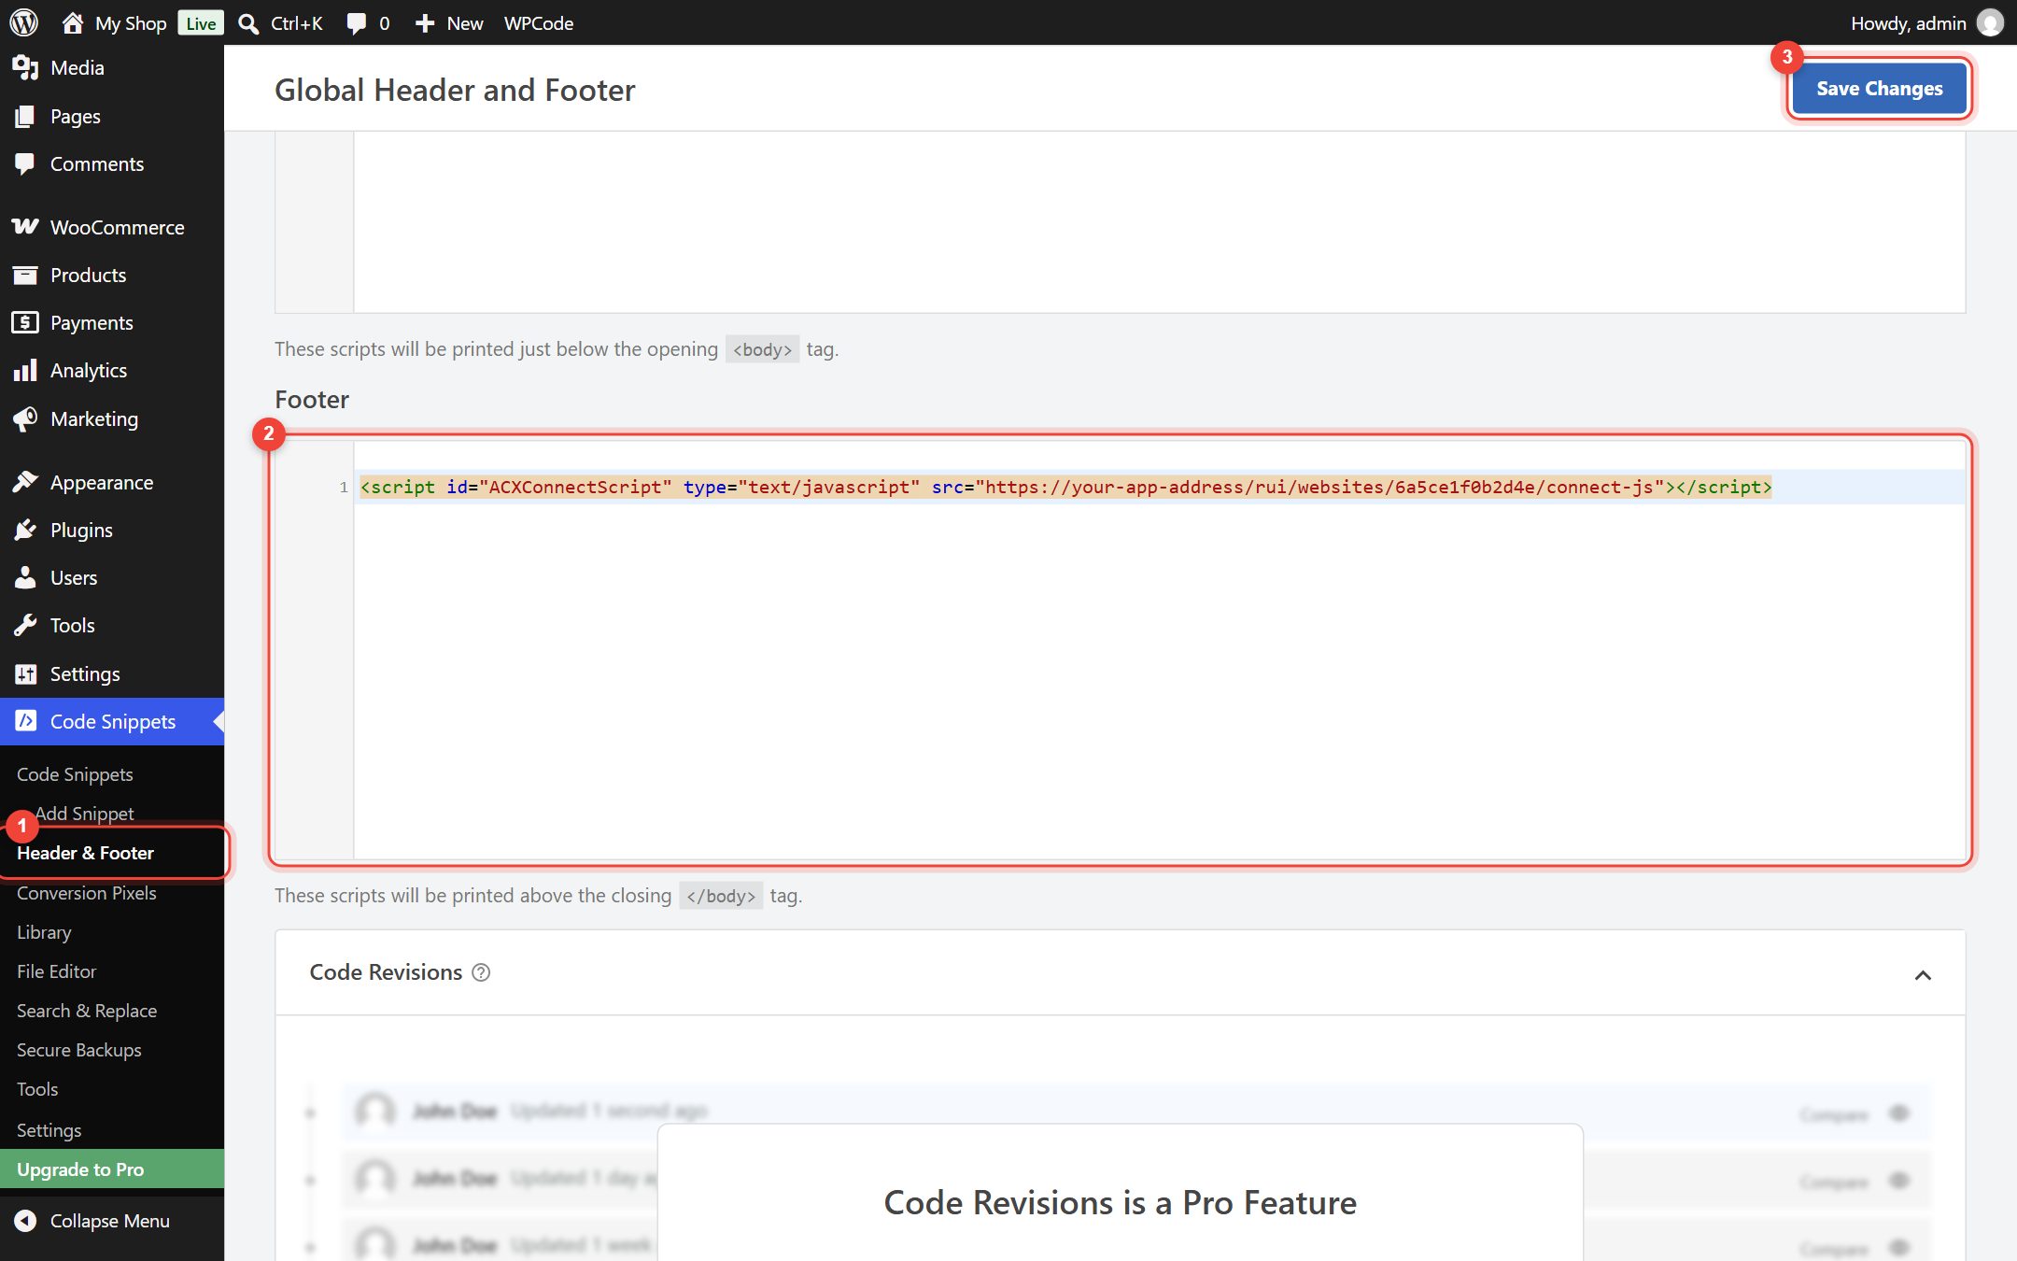Click Upgrade to Pro link
The width and height of the screenshot is (2017, 1261).
click(x=112, y=1169)
